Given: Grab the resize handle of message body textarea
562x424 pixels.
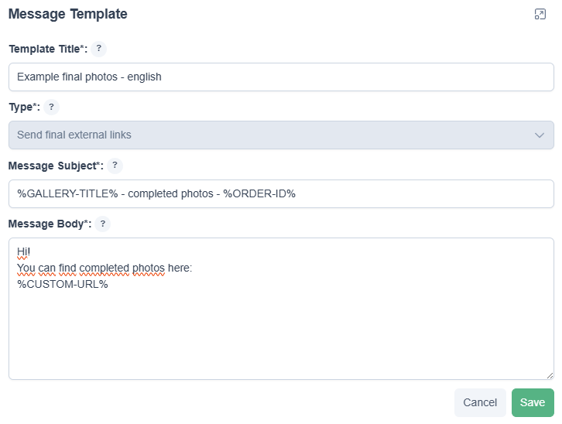Looking at the screenshot, I should click(549, 374).
